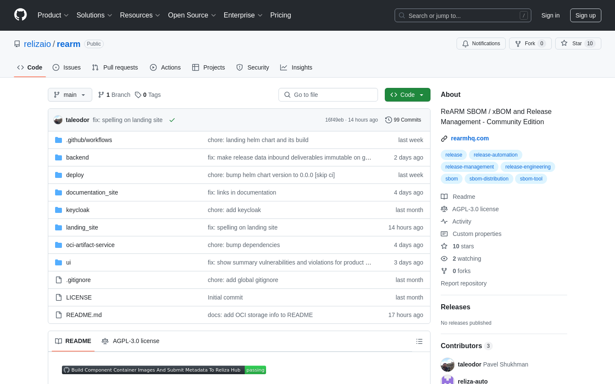615x384 pixels.
Task: Open the 'docs: add OCI storage info' commit
Action: pyautogui.click(x=260, y=315)
